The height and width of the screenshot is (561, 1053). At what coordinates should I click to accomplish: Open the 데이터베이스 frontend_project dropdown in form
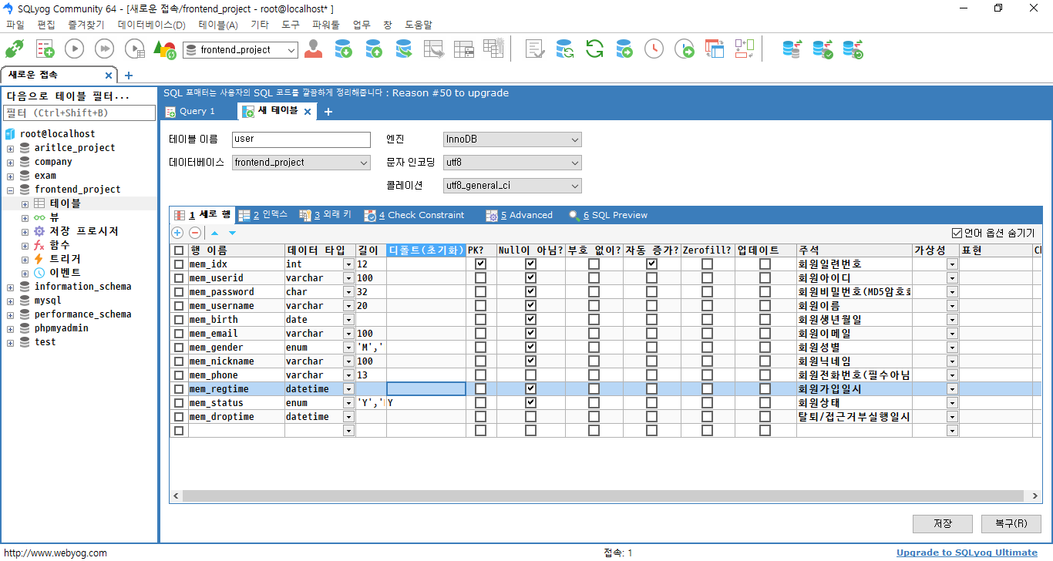point(301,163)
